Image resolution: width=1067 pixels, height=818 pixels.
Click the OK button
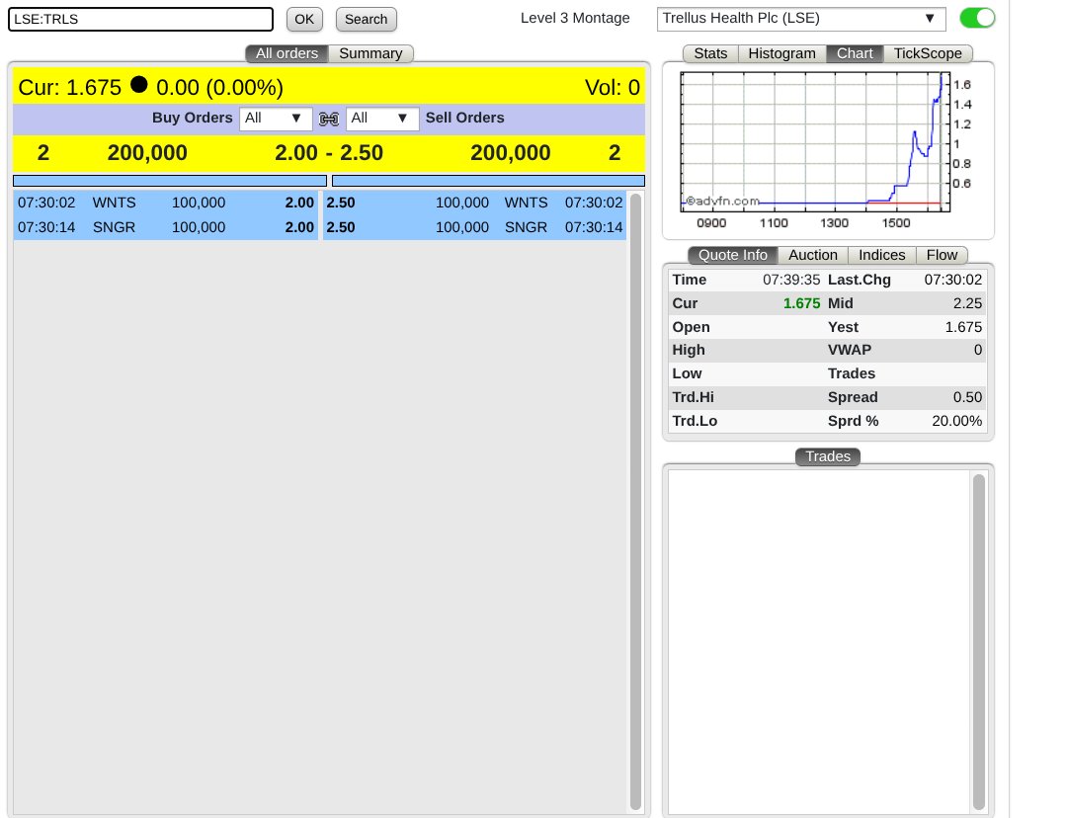click(304, 19)
